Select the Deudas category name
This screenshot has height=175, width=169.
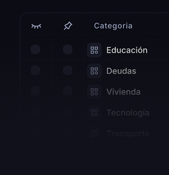coord(121,71)
